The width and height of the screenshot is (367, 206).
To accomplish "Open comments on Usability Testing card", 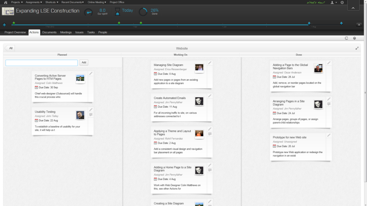I will (91, 115).
